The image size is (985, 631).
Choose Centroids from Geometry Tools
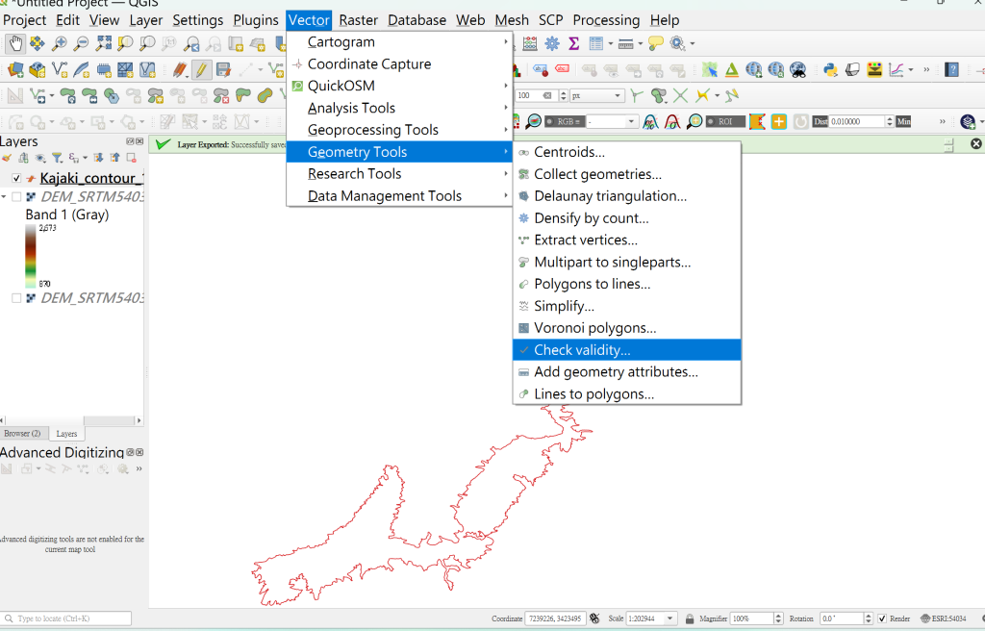[627, 152]
